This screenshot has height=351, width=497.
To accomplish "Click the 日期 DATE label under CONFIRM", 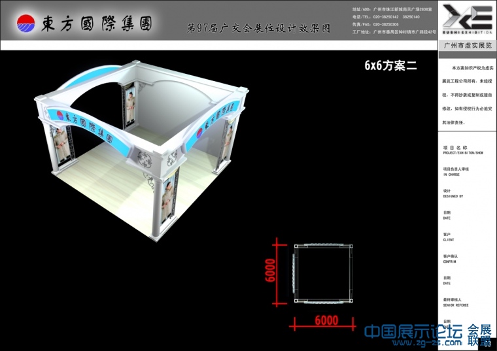I will coord(447,280).
